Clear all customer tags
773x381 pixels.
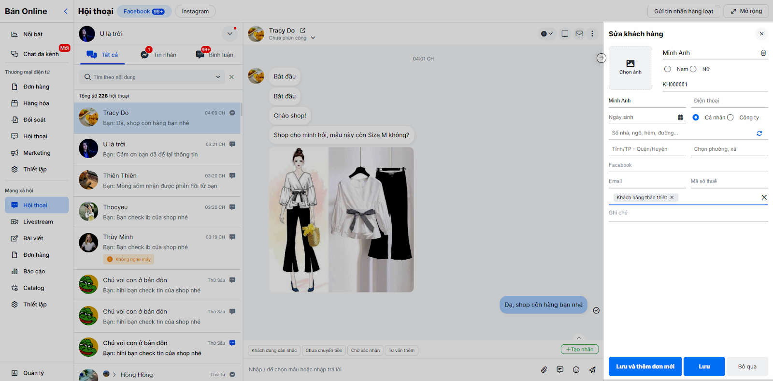764,197
